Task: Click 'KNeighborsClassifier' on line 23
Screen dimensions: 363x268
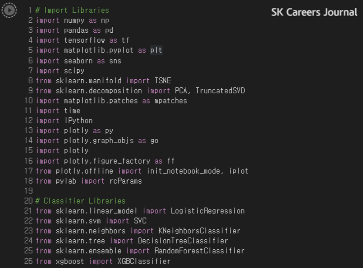Action: tap(199, 231)
